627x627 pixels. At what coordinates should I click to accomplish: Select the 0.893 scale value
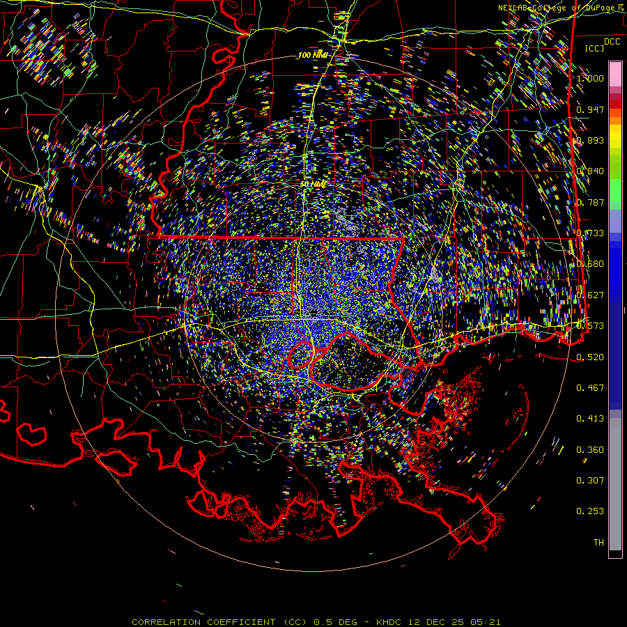point(590,140)
